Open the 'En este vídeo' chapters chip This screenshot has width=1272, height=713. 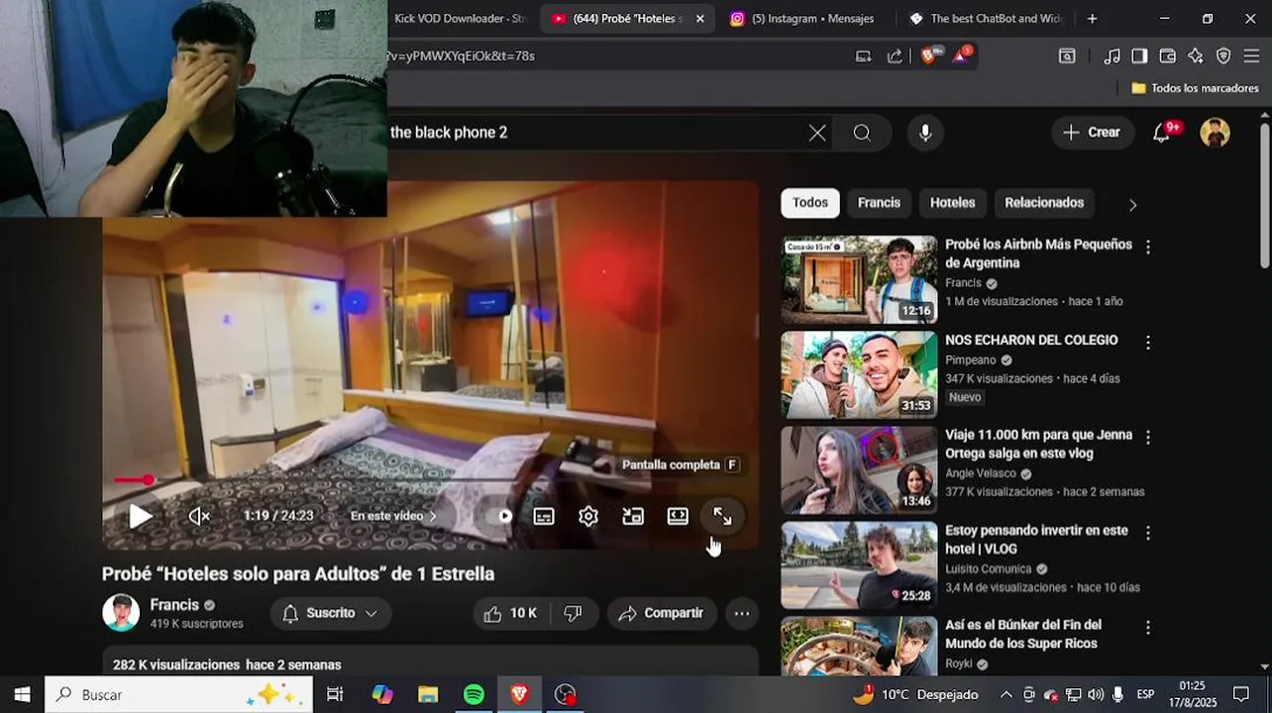click(393, 516)
